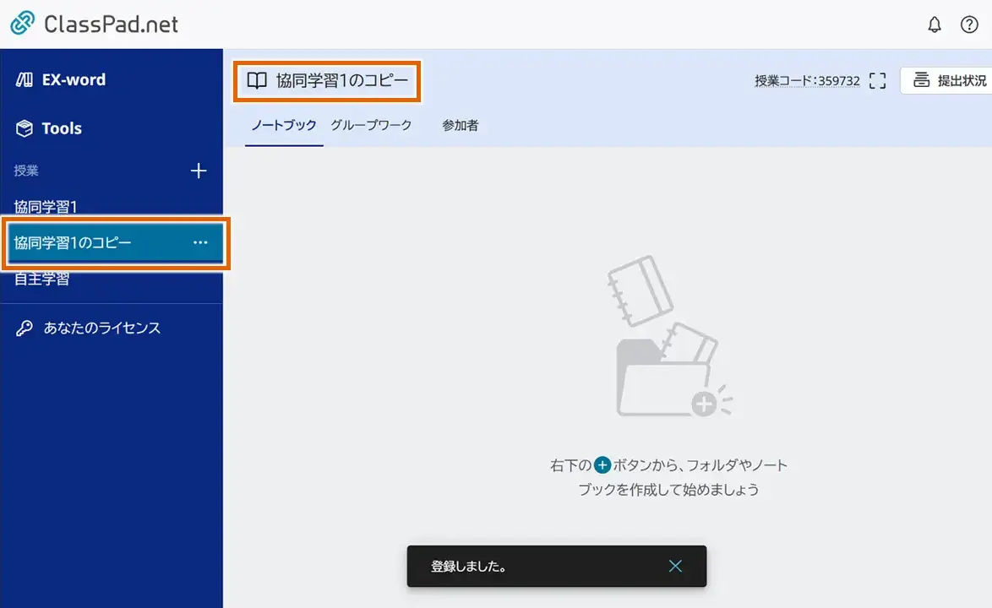Select the 自主学習 class in sidebar
Viewport: 992px width, 608px height.
click(x=42, y=280)
